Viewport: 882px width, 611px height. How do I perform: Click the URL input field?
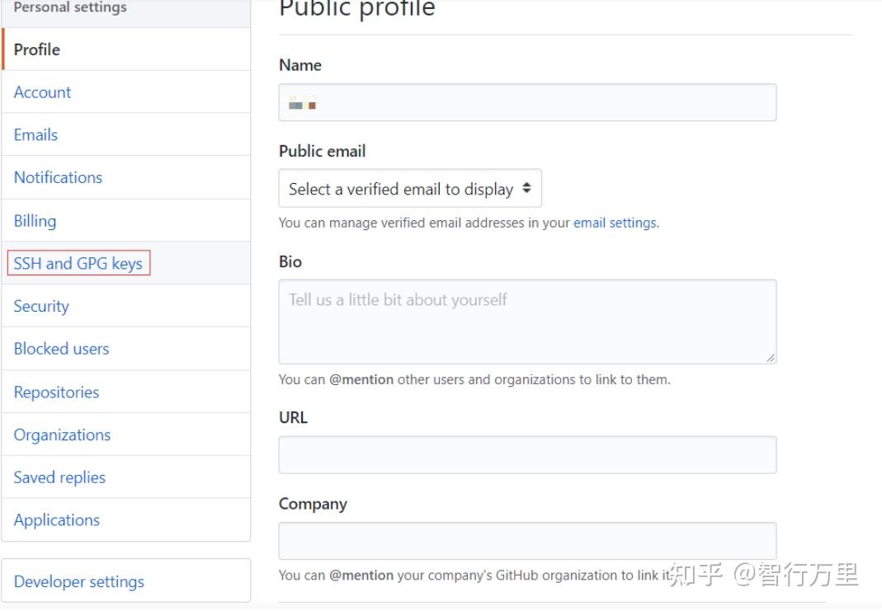pos(527,455)
